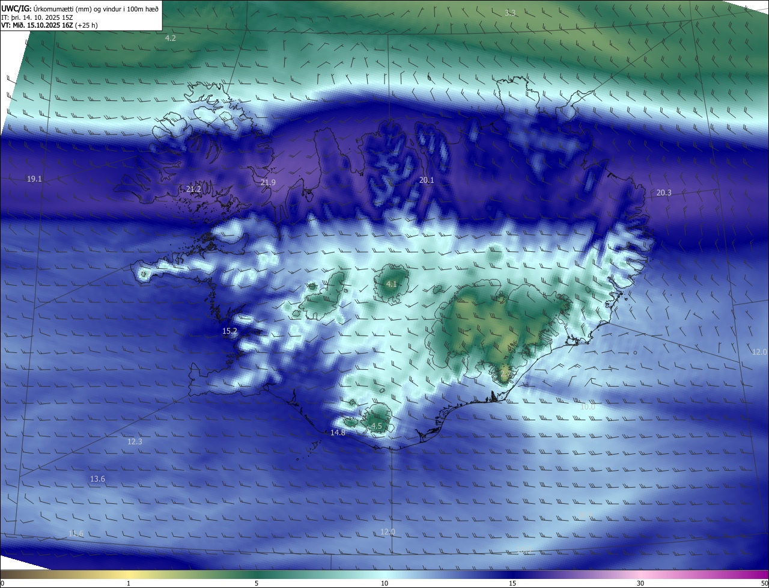Click the map value label 21.2
This screenshot has height=588, width=769.
pyautogui.click(x=193, y=189)
